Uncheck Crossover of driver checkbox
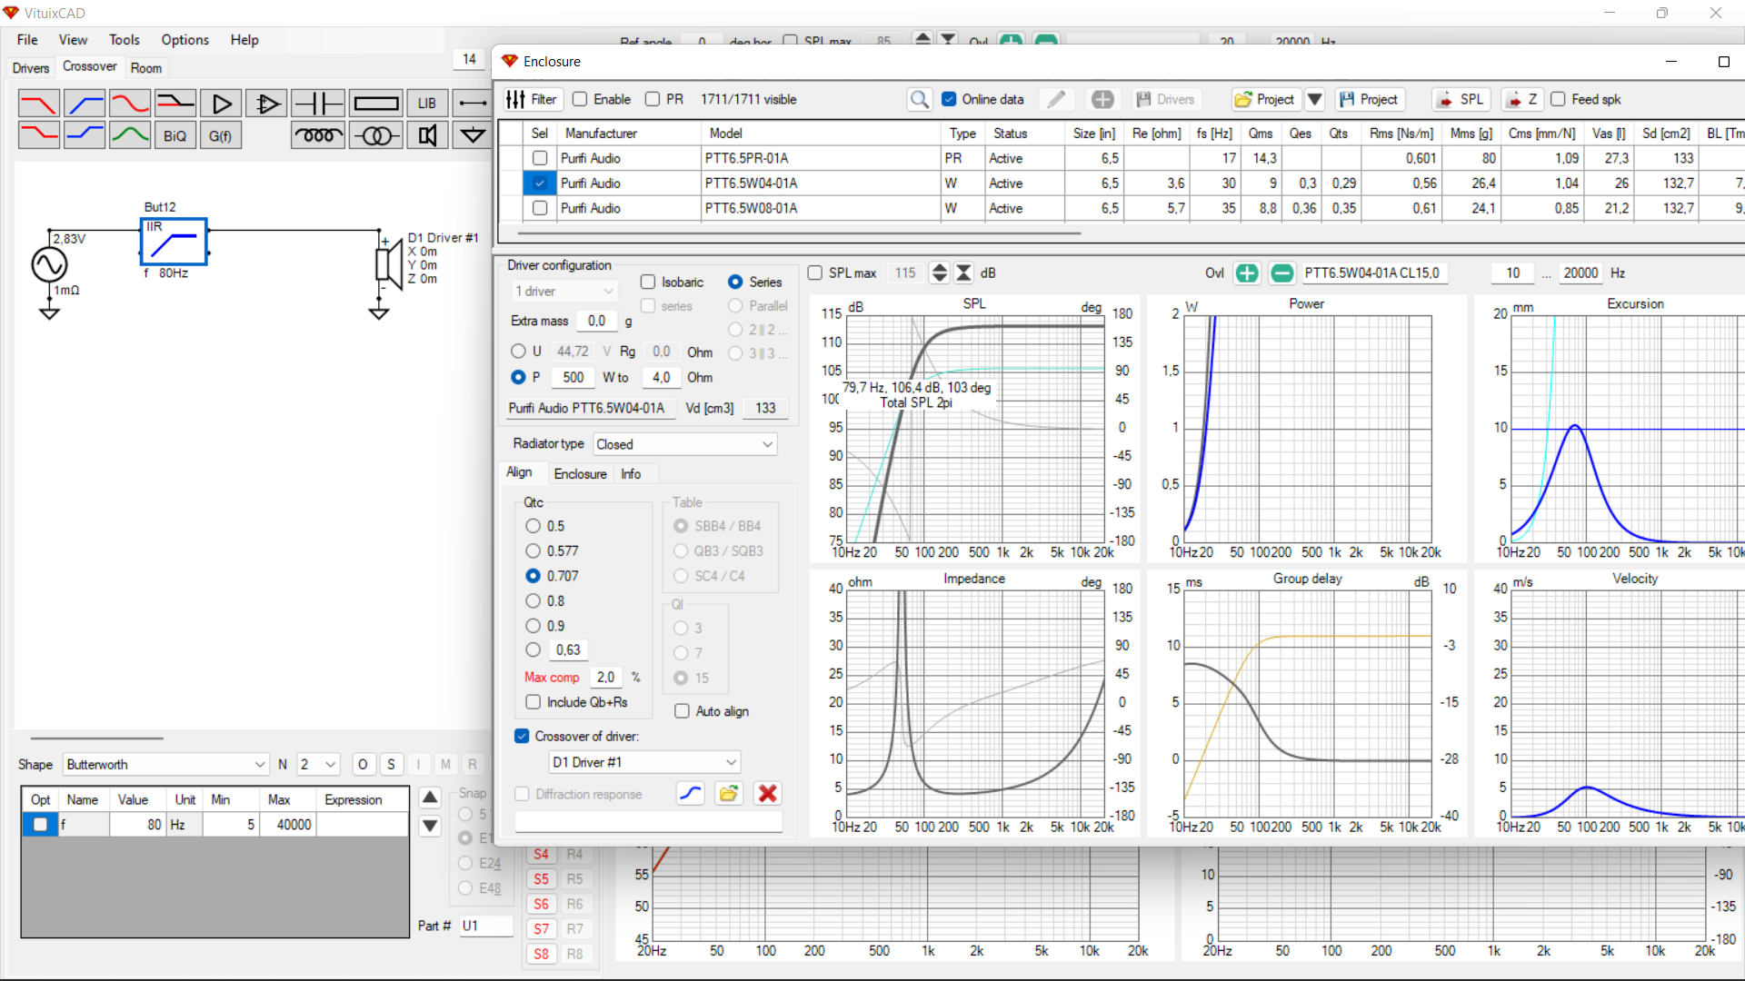 (x=522, y=737)
